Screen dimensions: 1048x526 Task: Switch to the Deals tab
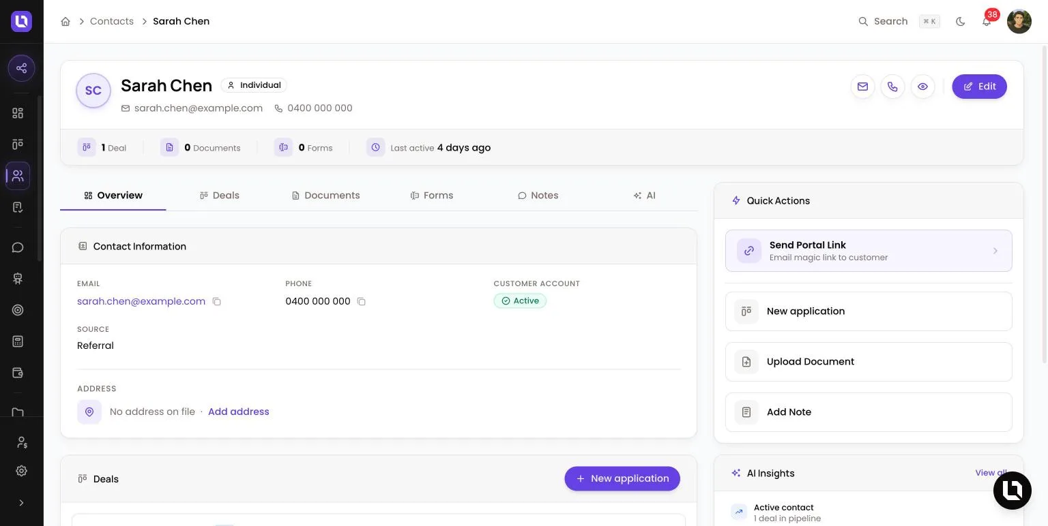(x=220, y=196)
